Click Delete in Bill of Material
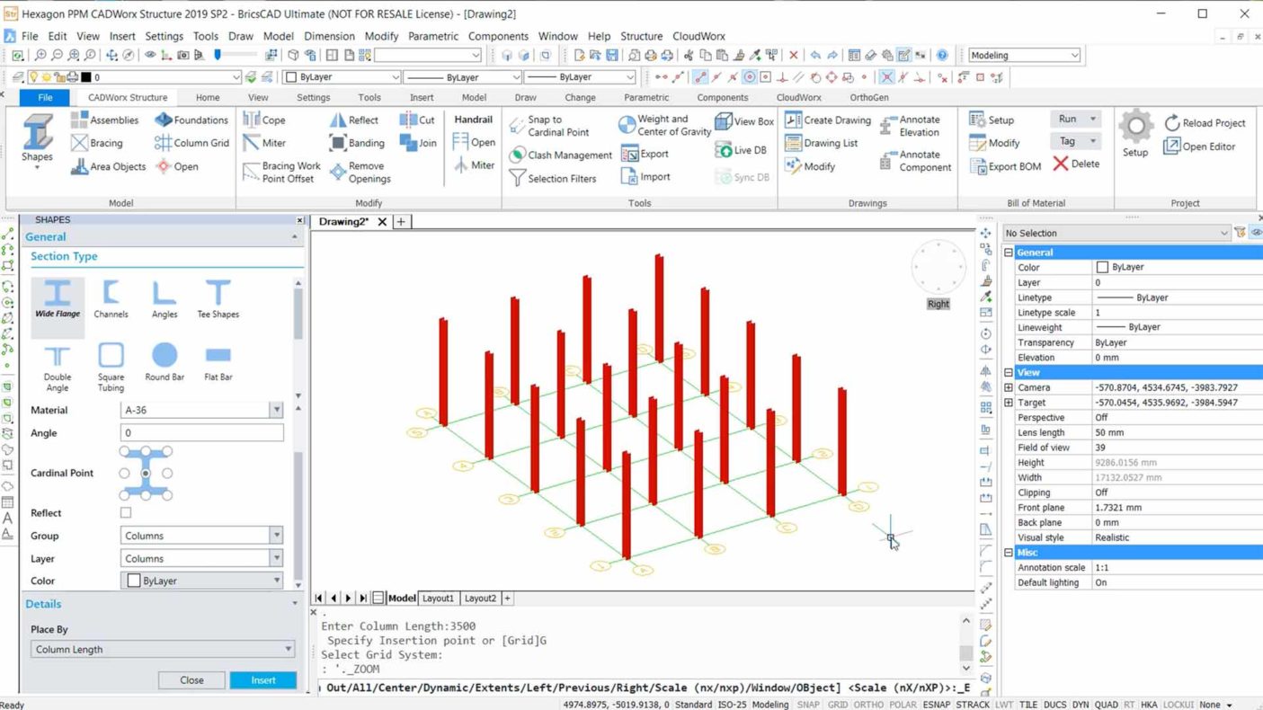Screen dimensions: 1263x710 point(1076,164)
